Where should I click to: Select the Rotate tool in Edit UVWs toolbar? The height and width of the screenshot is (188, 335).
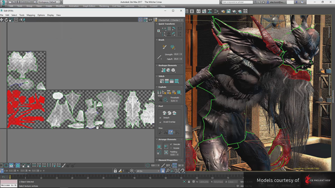6,20
